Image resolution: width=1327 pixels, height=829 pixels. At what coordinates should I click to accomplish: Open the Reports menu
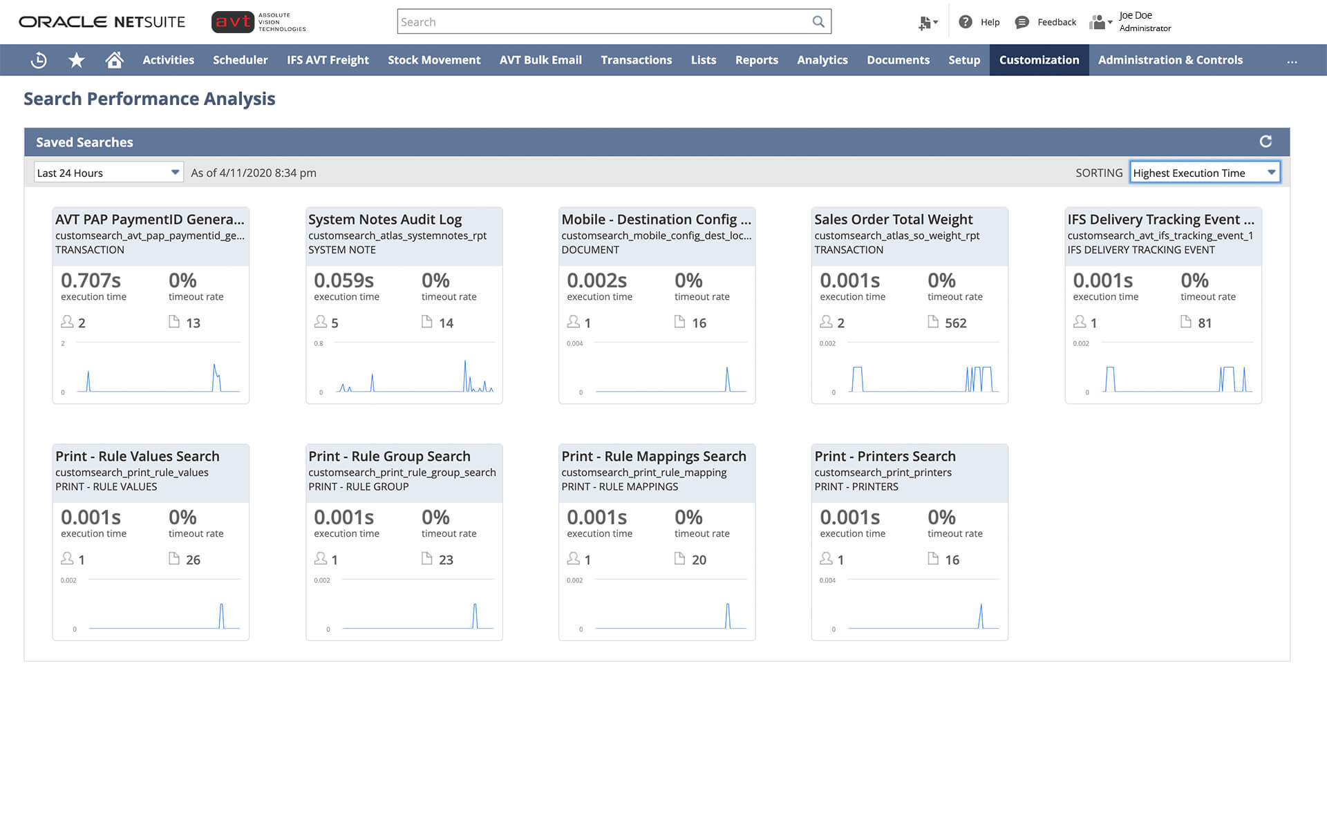(x=756, y=60)
